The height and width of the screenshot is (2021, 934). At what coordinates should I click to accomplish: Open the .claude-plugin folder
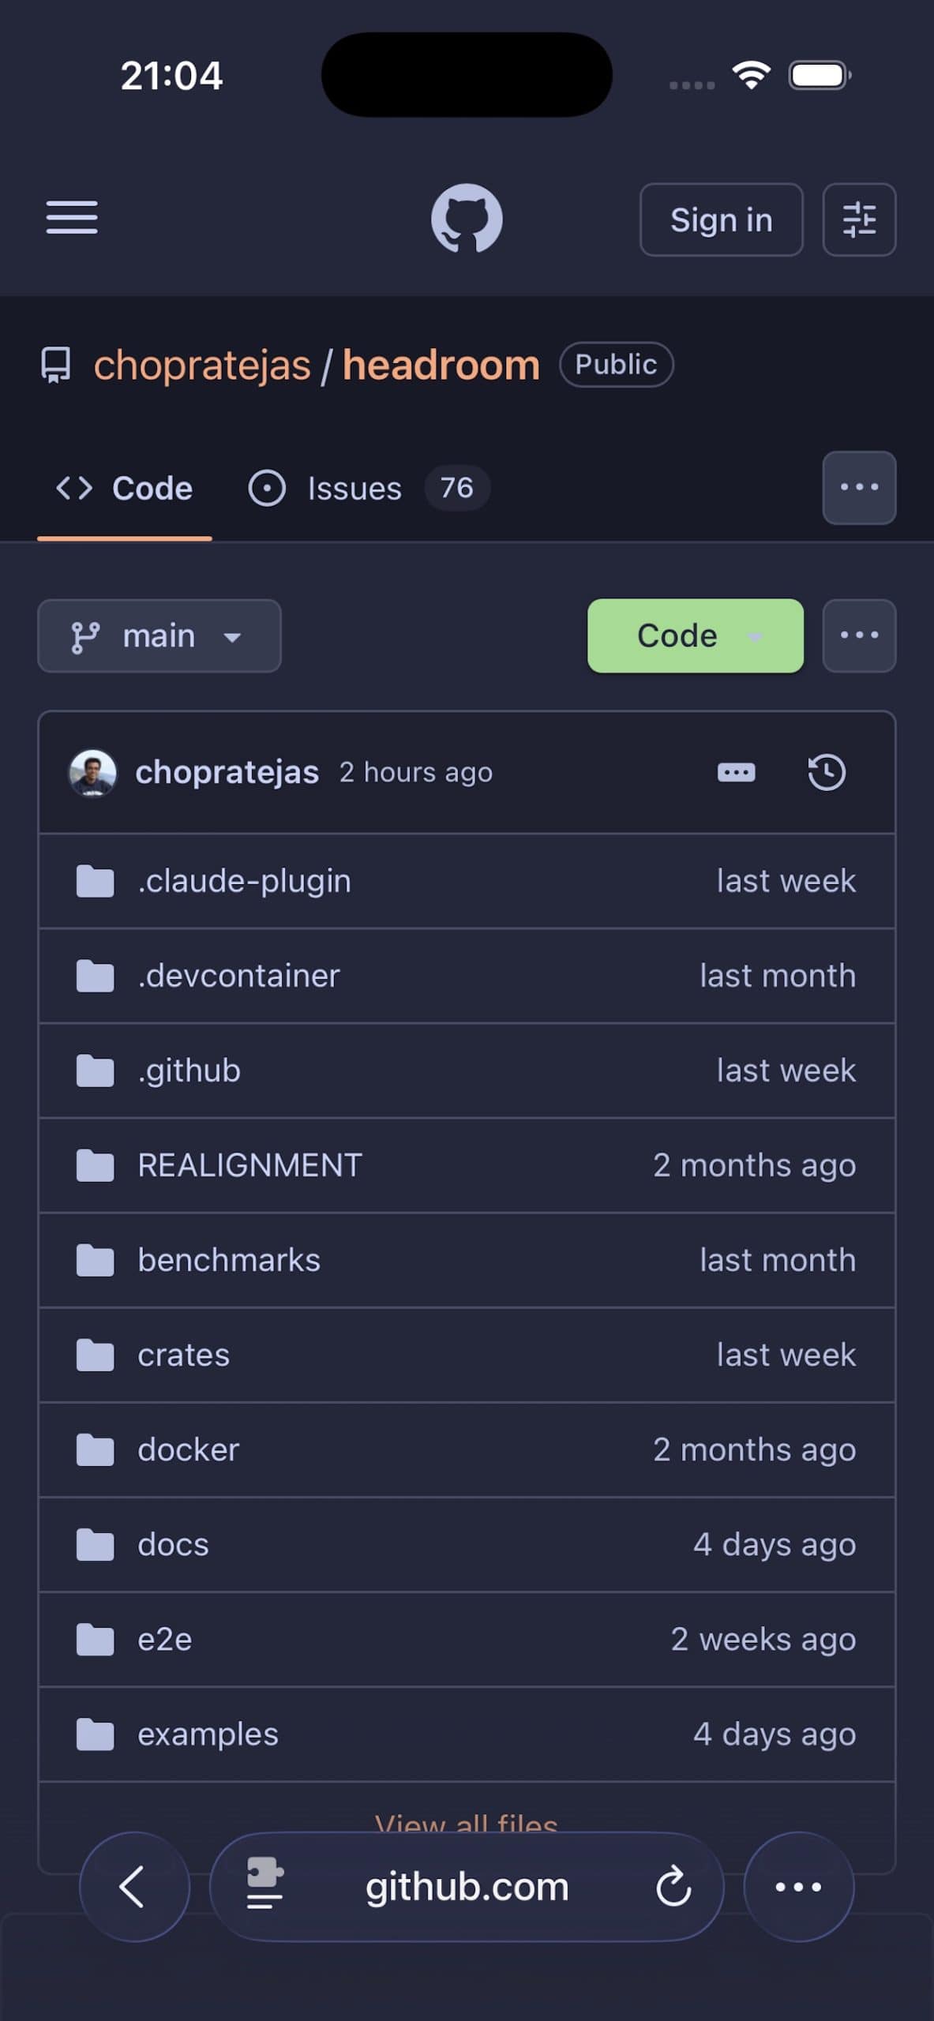click(245, 881)
